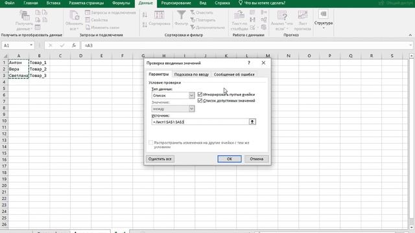Click the Data Validation ribbon icon
This screenshot has height=233, width=415.
point(252,27)
